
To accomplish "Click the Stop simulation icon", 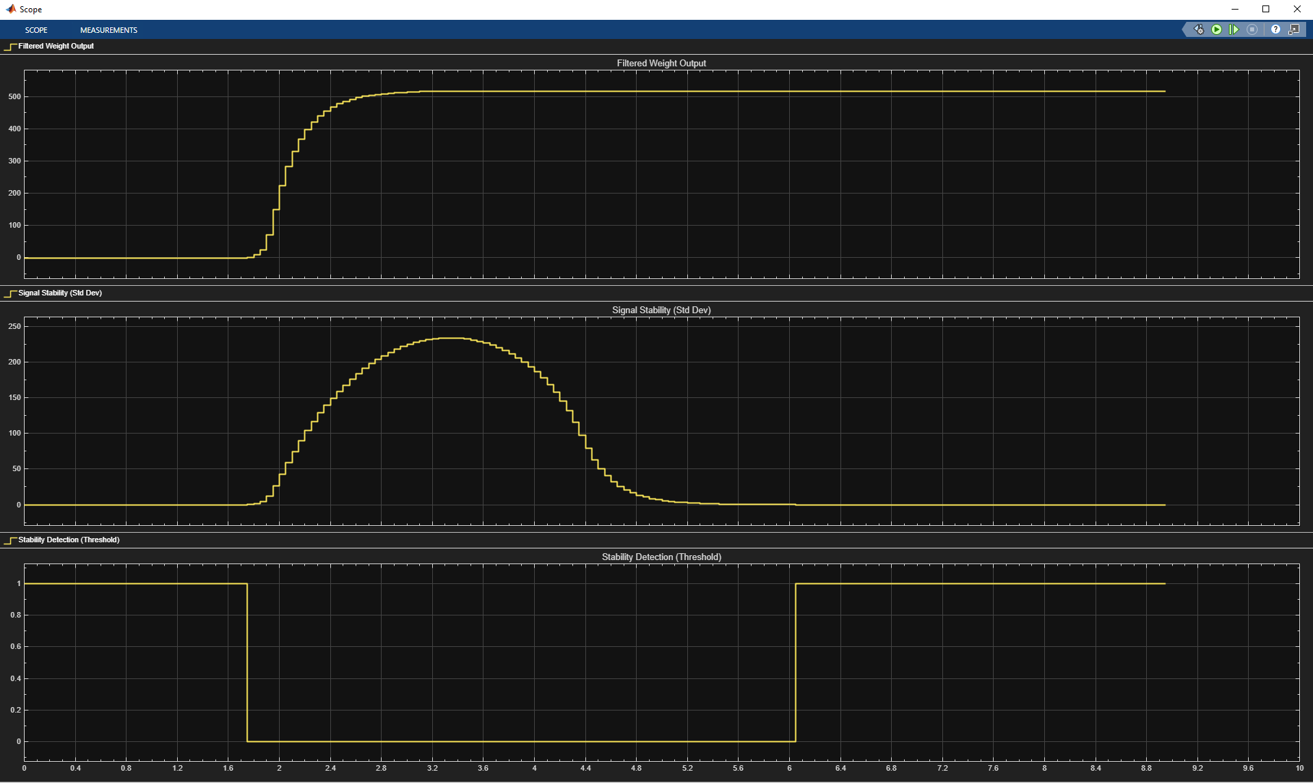I will tap(1252, 29).
